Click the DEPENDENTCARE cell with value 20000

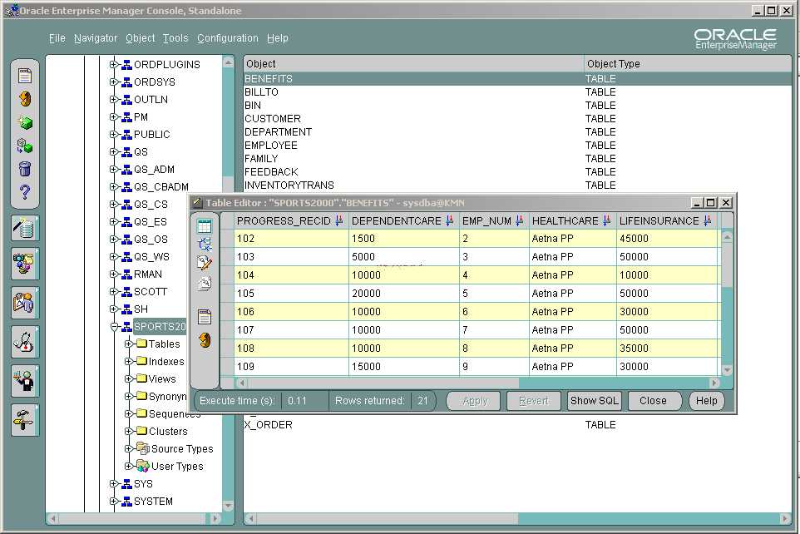pyautogui.click(x=404, y=294)
